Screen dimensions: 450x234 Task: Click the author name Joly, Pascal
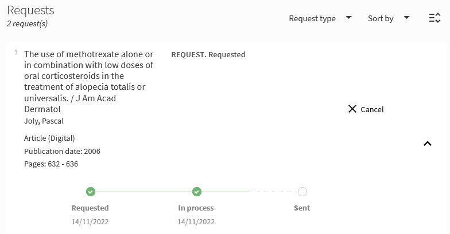[44, 121]
